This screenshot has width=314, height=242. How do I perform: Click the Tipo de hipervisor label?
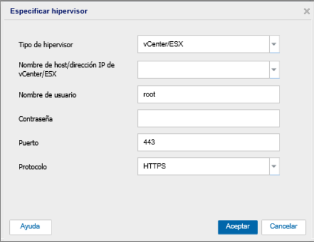click(45, 45)
